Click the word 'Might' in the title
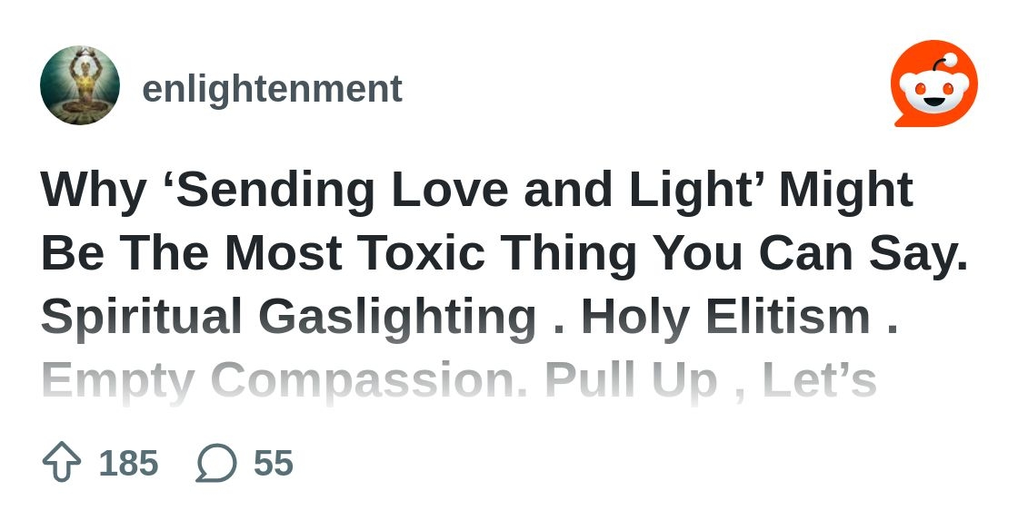 (846, 190)
